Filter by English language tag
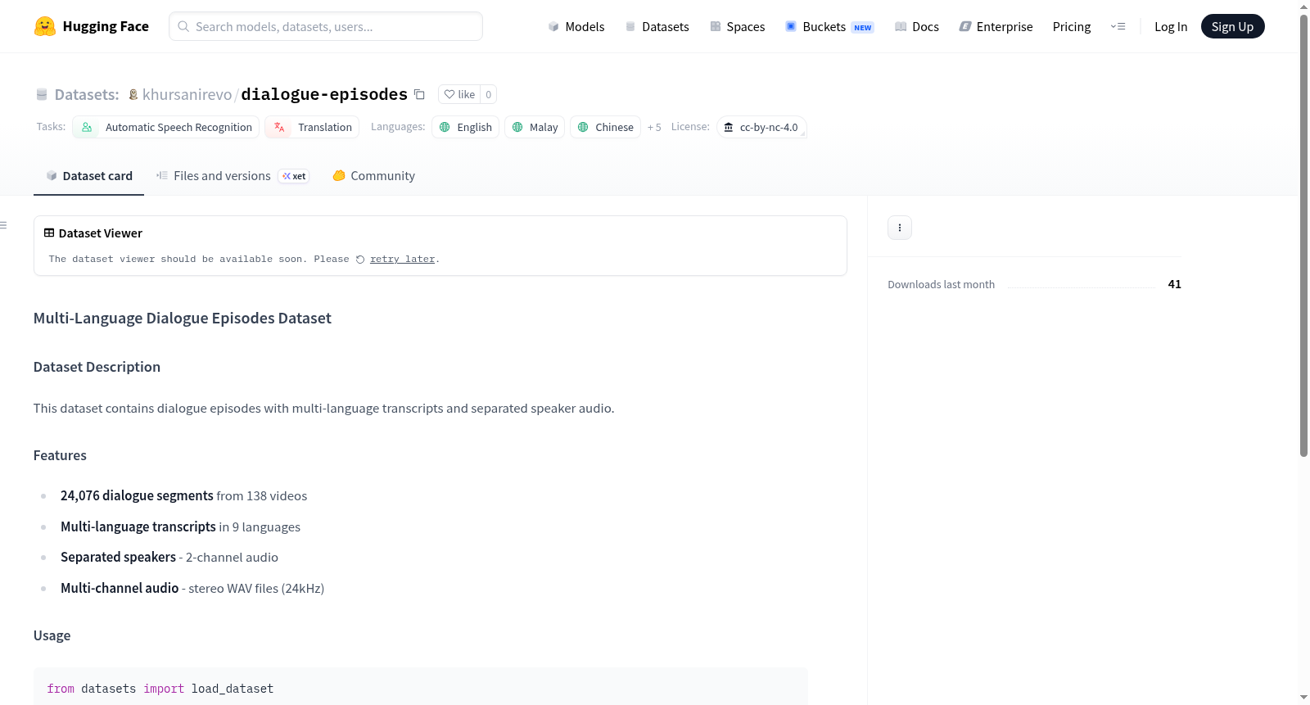Image resolution: width=1310 pixels, height=705 pixels. (x=465, y=127)
